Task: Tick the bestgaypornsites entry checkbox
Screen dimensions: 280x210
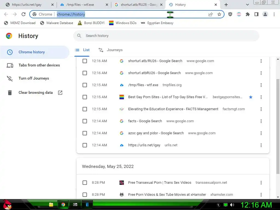Action: [x=85, y=97]
